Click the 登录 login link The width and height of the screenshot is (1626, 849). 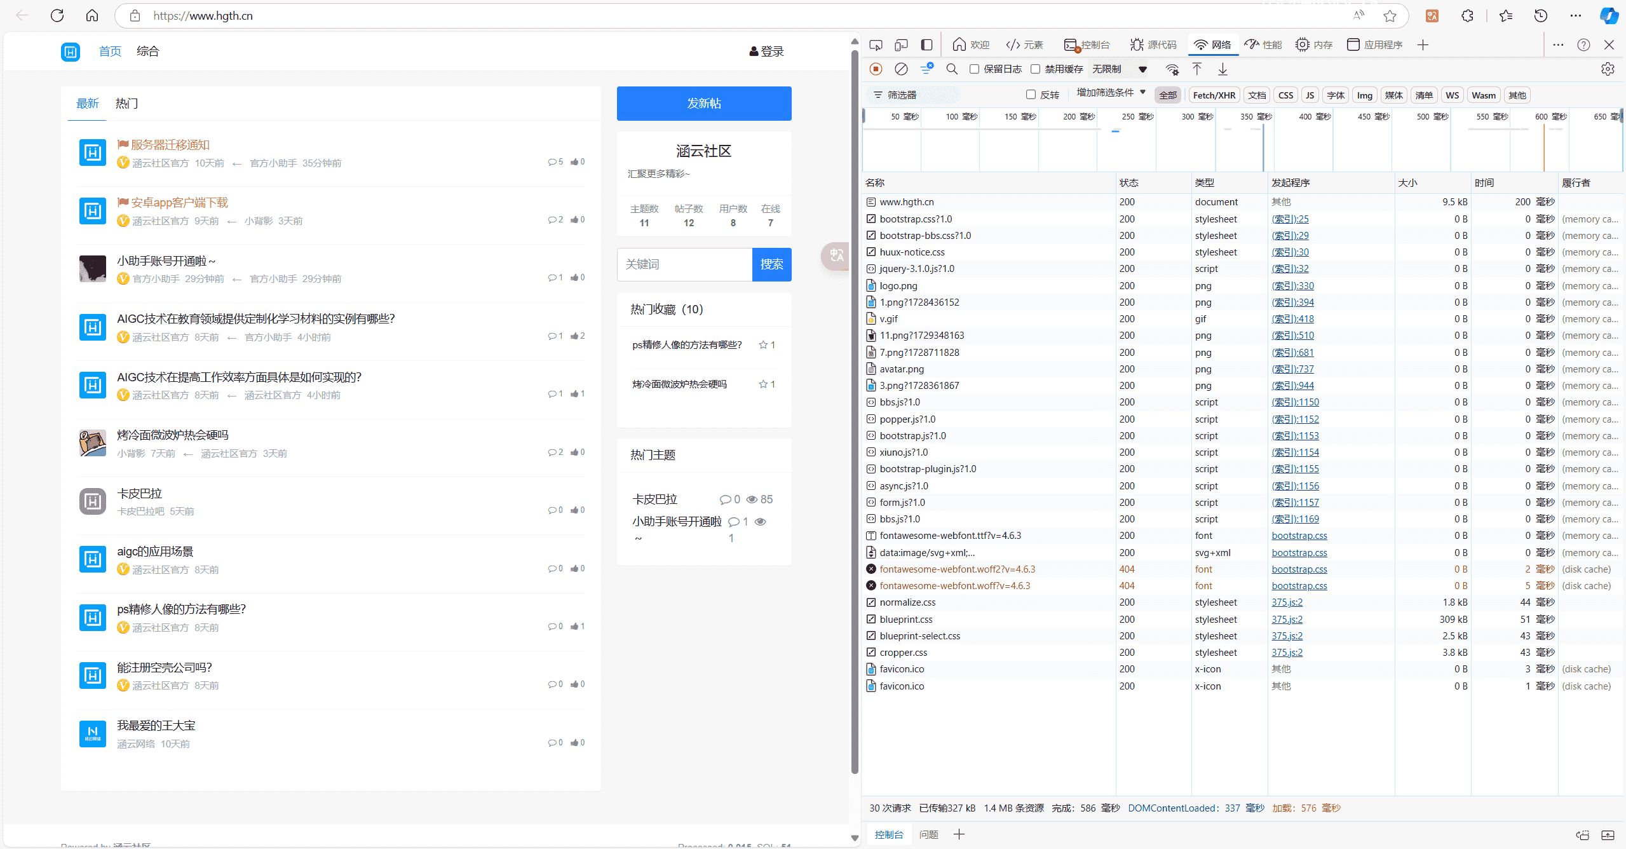tap(766, 51)
